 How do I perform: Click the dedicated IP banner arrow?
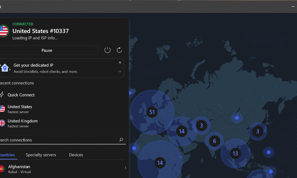119,71
